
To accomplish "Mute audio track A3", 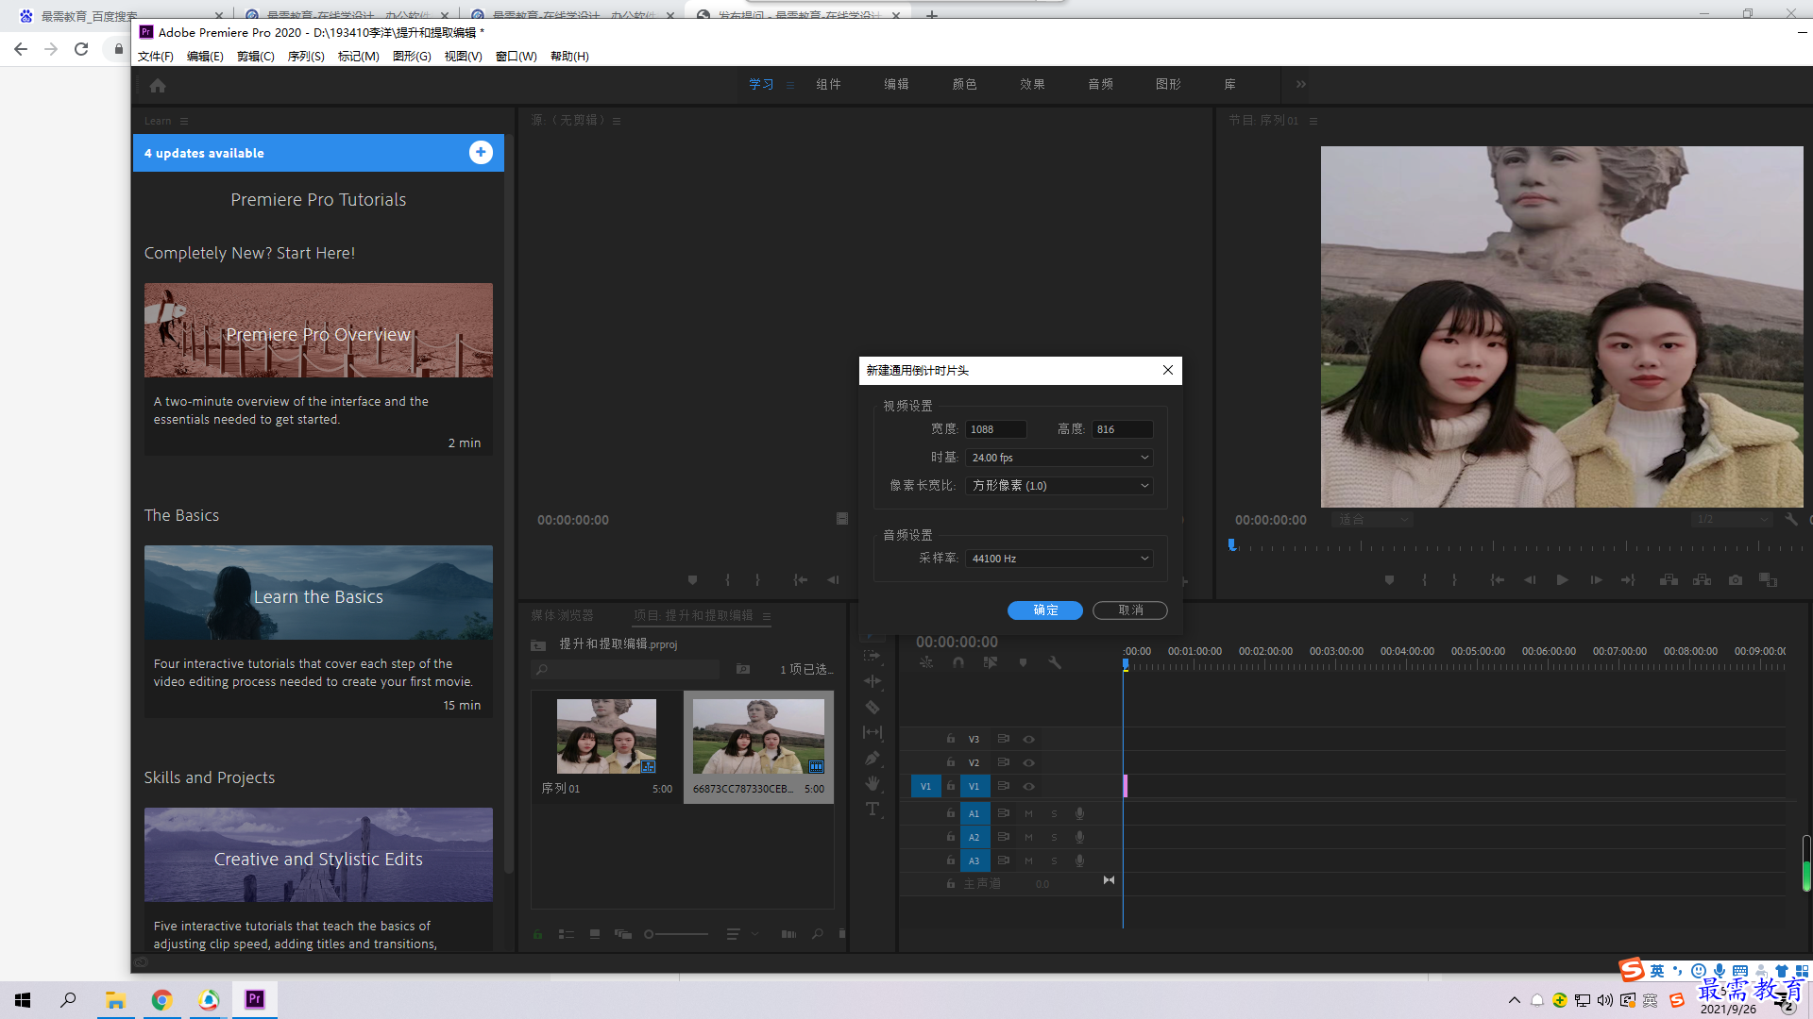I will (x=1028, y=860).
